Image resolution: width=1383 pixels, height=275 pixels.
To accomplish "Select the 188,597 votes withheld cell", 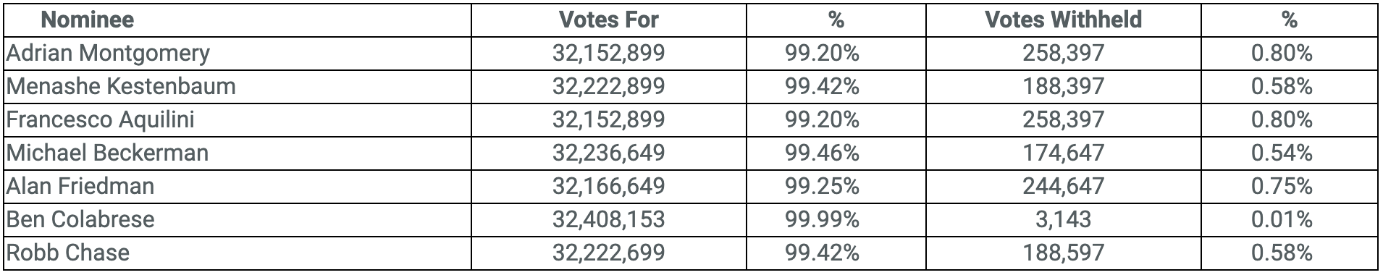I will point(1063,253).
